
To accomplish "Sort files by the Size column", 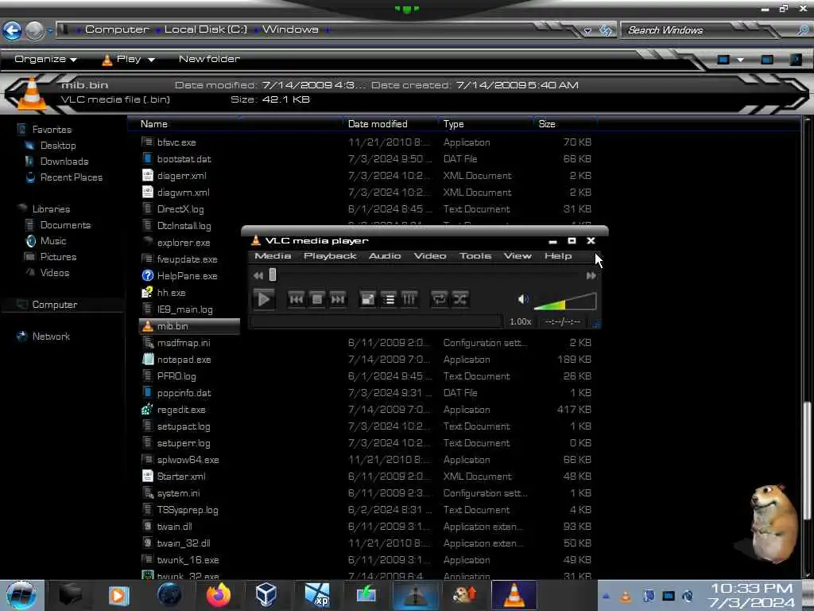I will coord(547,123).
